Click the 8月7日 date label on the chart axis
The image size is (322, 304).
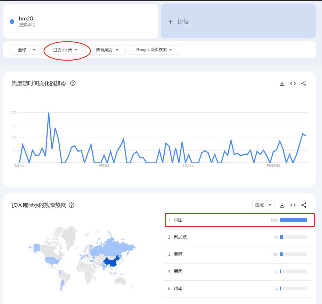tap(19, 165)
